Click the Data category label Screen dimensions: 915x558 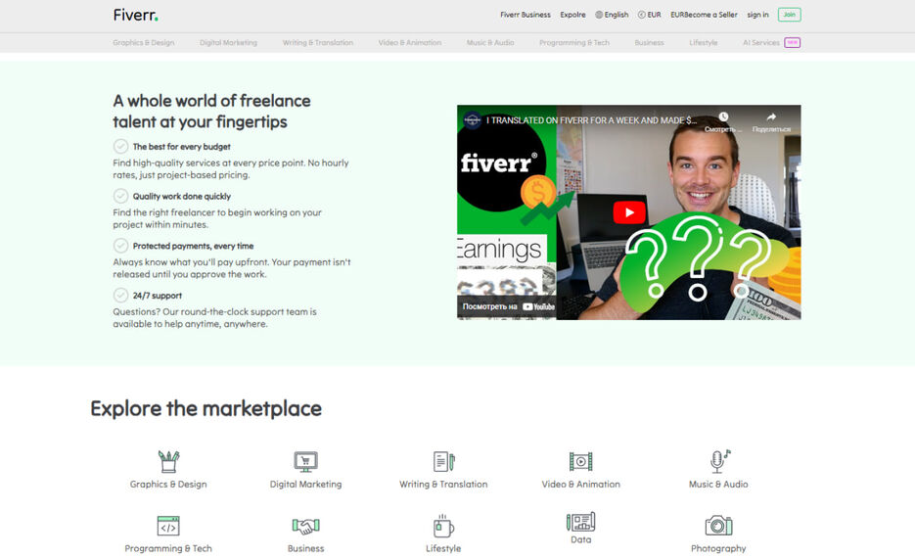pos(580,539)
